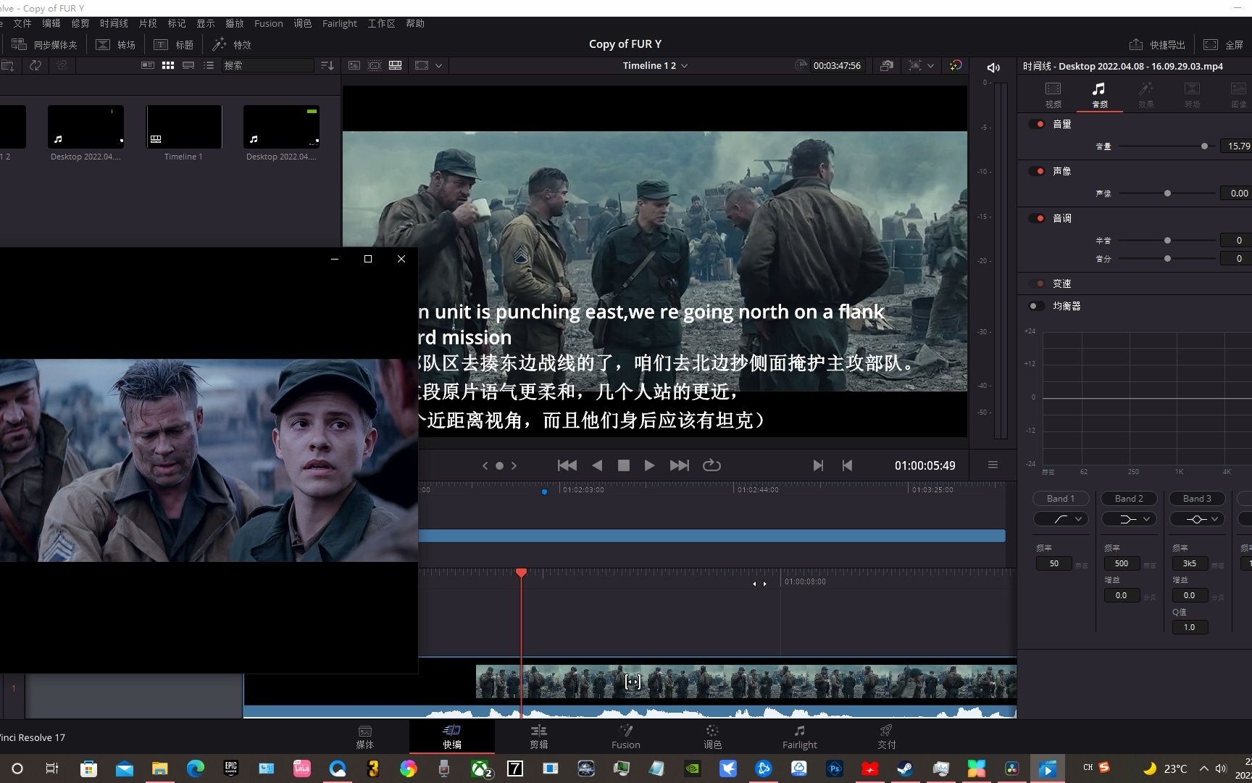The image size is (1252, 783).
Task: Switch to the Edit (剪辑) page
Action: click(x=539, y=737)
